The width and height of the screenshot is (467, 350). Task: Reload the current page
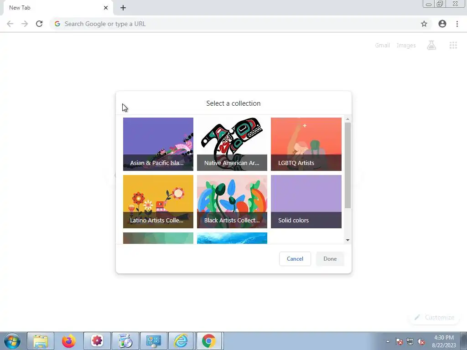tap(39, 24)
